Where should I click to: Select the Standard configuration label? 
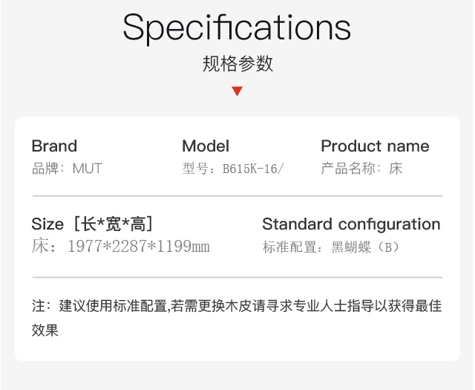point(351,224)
